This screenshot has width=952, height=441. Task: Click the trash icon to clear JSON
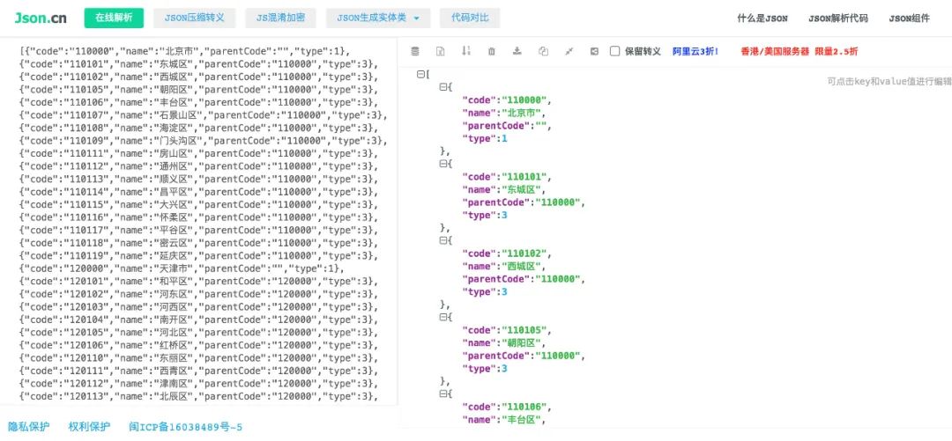(492, 52)
